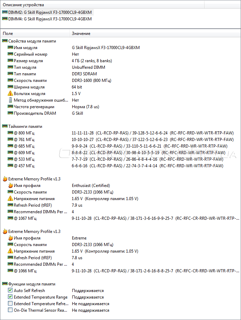Click the flame icon of second Extreme Memory Profile

coord(5,231)
